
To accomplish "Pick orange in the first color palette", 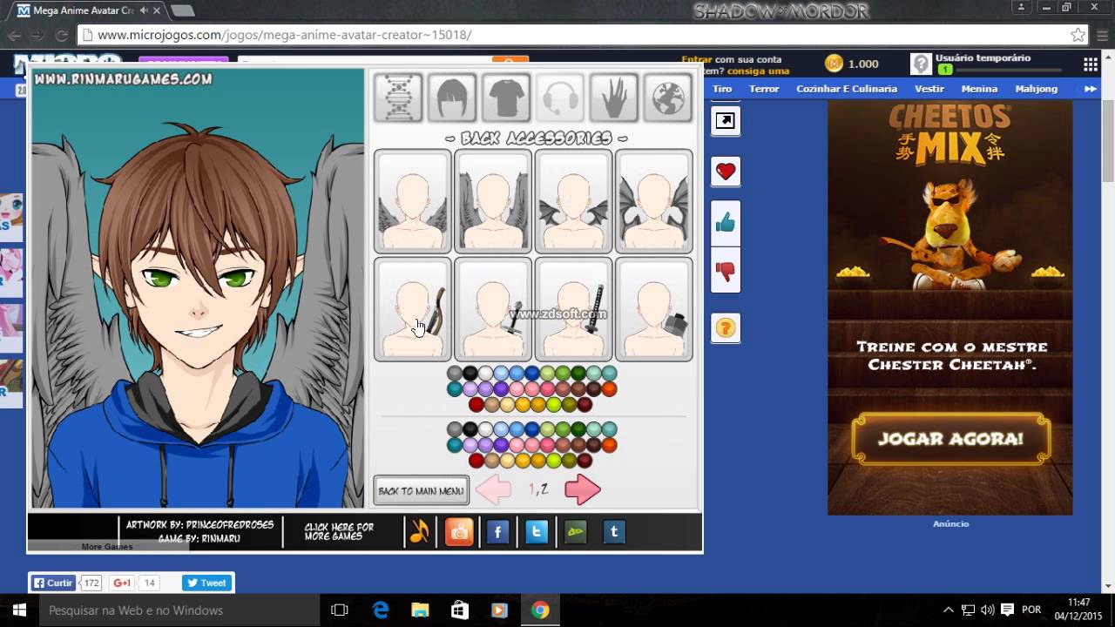I will pyautogui.click(x=609, y=389).
